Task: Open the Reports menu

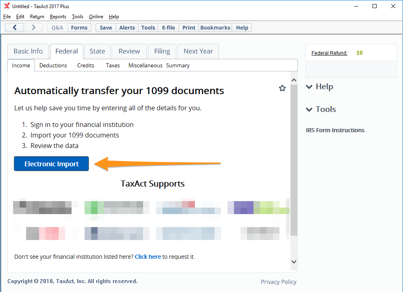Action: [58, 17]
